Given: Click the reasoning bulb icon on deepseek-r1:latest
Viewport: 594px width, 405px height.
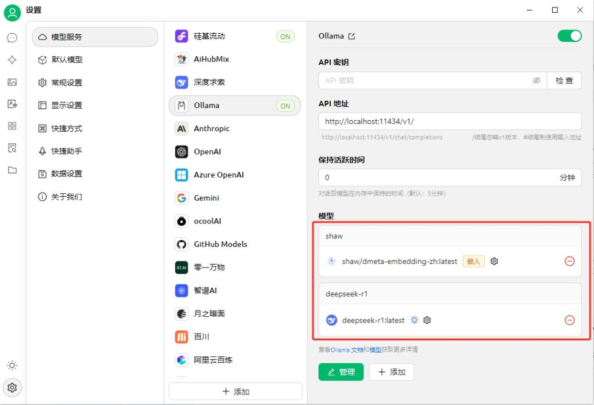Looking at the screenshot, I should (x=414, y=320).
